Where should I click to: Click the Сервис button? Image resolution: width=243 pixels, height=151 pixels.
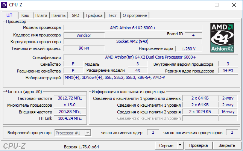click(x=166, y=145)
